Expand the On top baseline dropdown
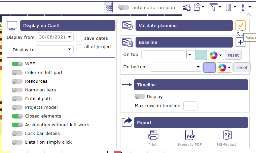The width and height of the screenshot is (256, 153). pyautogui.click(x=190, y=55)
